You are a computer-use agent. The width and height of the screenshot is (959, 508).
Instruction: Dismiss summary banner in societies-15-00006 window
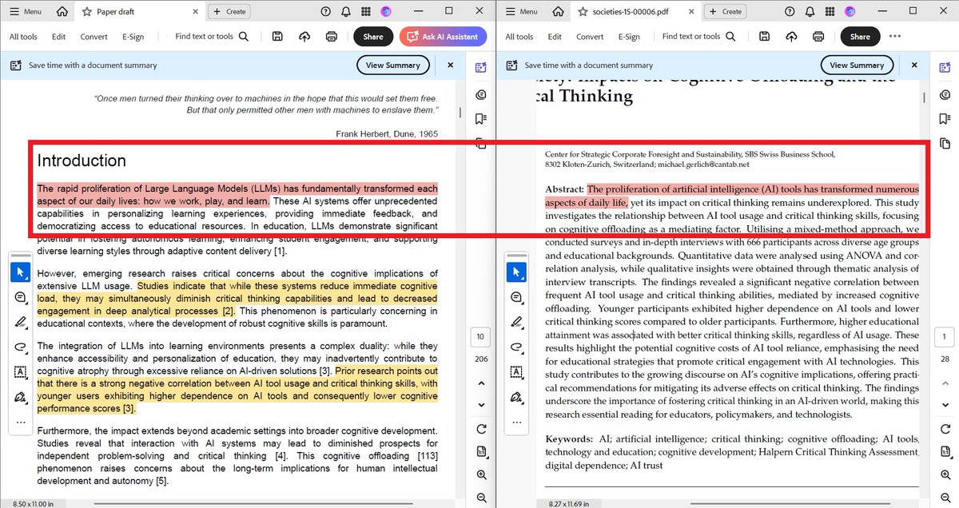914,65
